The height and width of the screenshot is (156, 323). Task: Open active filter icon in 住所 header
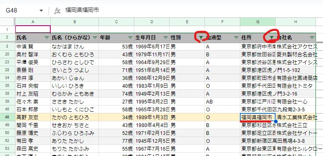point(272,38)
